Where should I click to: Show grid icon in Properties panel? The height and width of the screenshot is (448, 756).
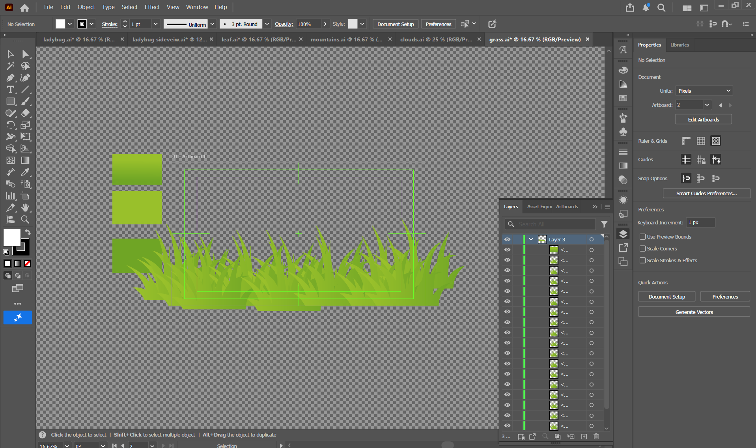click(x=701, y=141)
